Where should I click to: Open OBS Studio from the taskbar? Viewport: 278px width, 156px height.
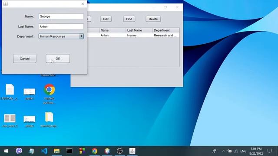(x=120, y=151)
